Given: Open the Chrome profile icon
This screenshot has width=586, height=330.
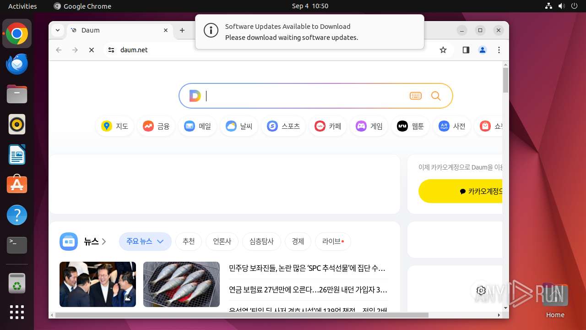Looking at the screenshot, I should (483, 50).
